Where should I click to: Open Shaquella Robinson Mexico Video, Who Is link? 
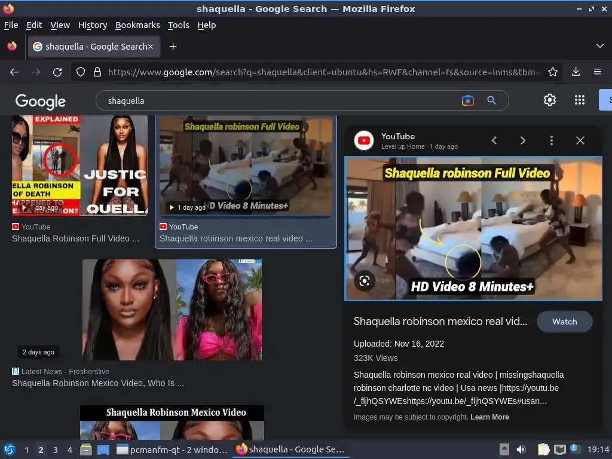pyautogui.click(x=97, y=383)
